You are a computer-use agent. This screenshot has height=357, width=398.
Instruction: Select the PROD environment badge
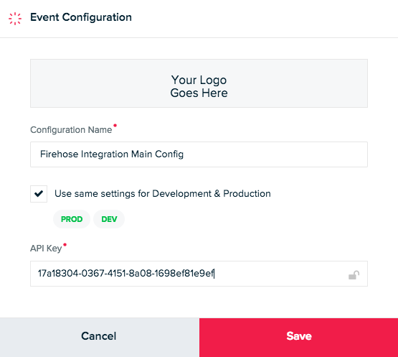(x=72, y=219)
